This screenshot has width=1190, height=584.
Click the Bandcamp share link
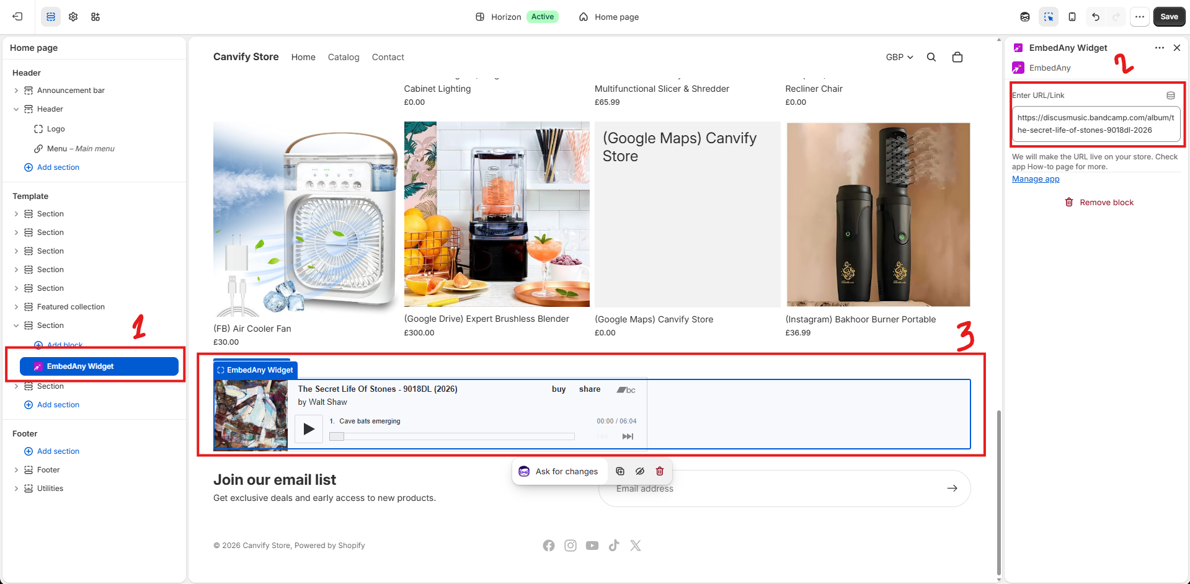pos(590,389)
